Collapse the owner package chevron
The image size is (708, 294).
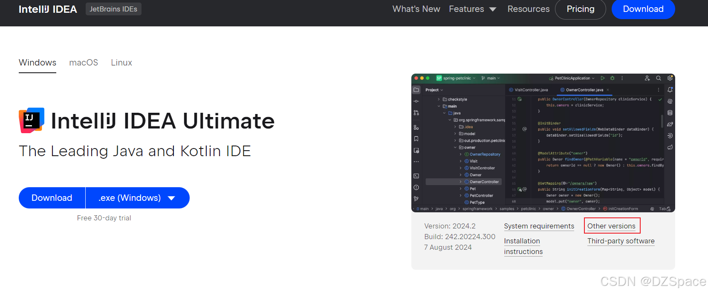(x=455, y=148)
